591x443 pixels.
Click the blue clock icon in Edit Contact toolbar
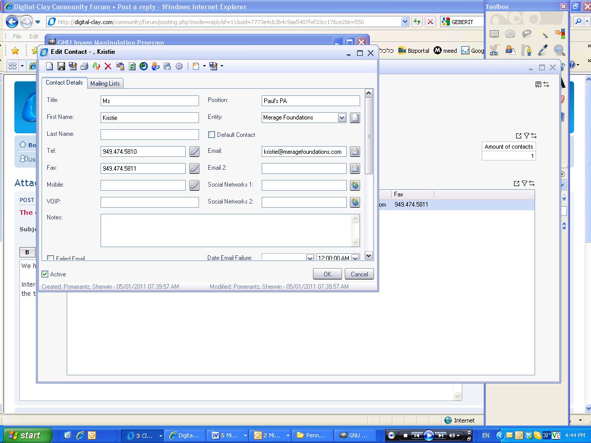click(144, 66)
